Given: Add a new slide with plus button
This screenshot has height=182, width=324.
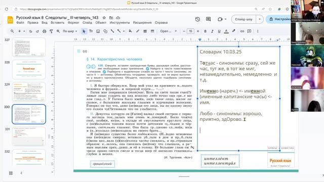Looking at the screenshot, I should click(x=19, y=31).
